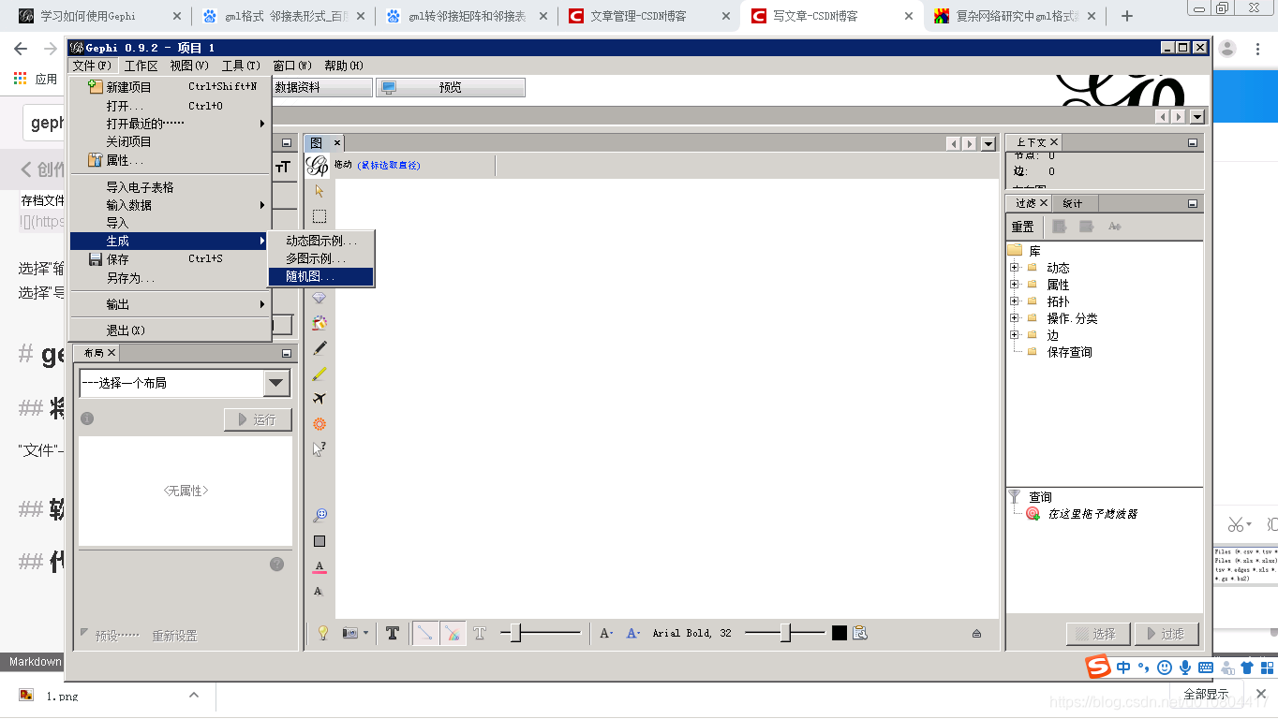Image resolution: width=1278 pixels, height=719 pixels.
Task: Open the 工作区 workspace menu
Action: 141,66
